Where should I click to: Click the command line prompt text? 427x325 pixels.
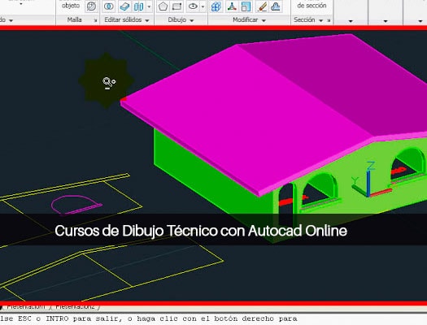[148, 318]
